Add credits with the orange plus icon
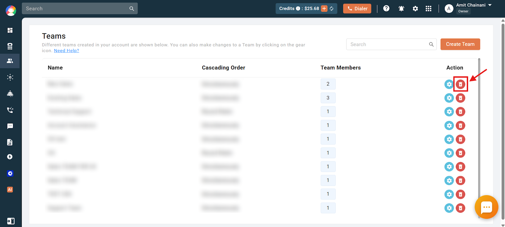The width and height of the screenshot is (505, 227). pos(324,9)
